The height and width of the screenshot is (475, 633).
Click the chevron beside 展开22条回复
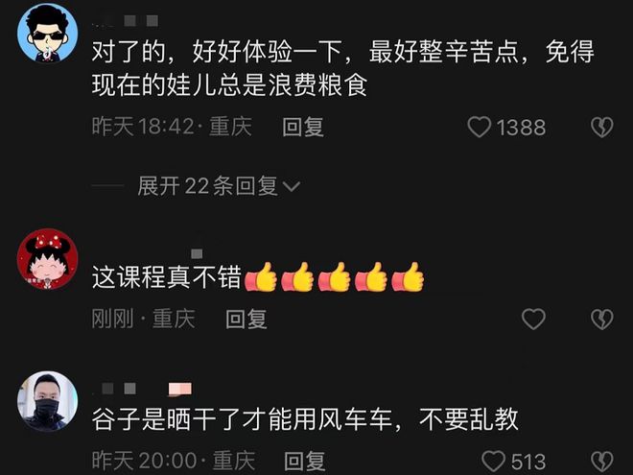(292, 186)
